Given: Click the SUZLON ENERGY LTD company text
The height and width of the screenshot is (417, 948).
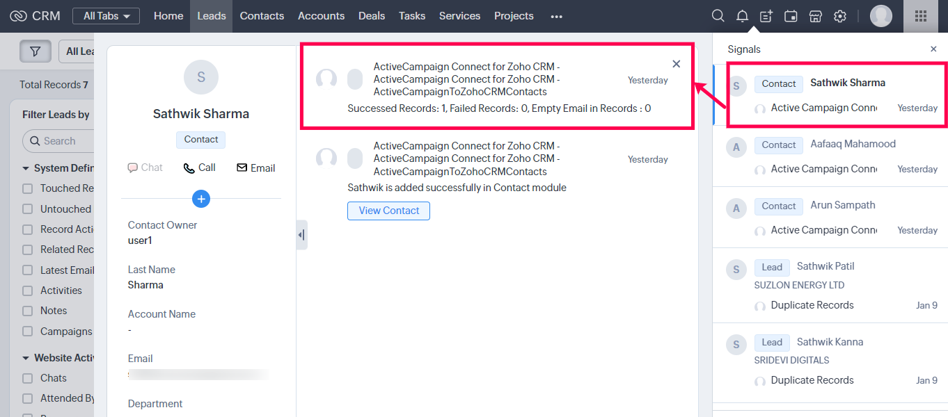Looking at the screenshot, I should point(799,285).
